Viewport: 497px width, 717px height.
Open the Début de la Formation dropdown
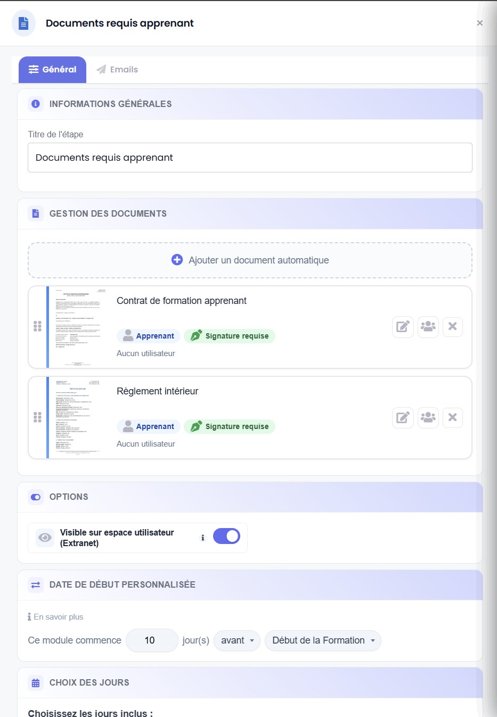click(323, 640)
